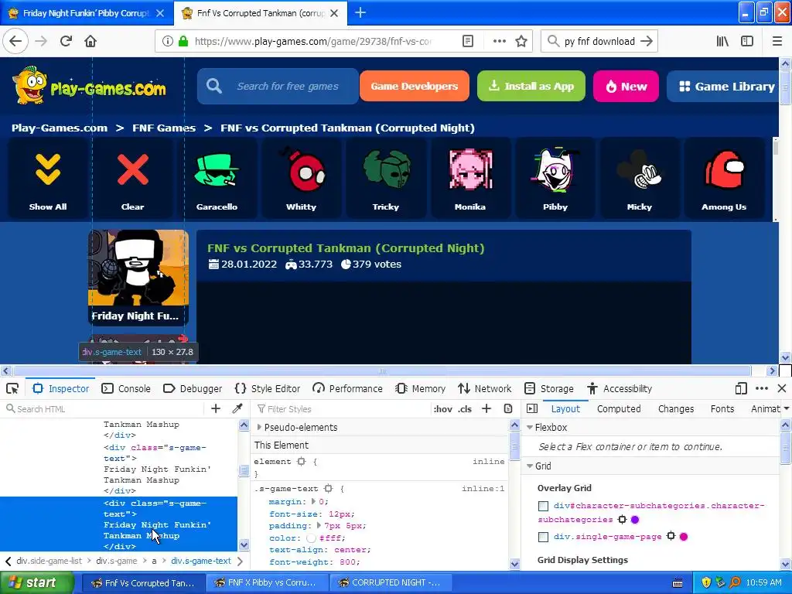Click the Game Developers button
This screenshot has width=792, height=594.
click(x=415, y=86)
